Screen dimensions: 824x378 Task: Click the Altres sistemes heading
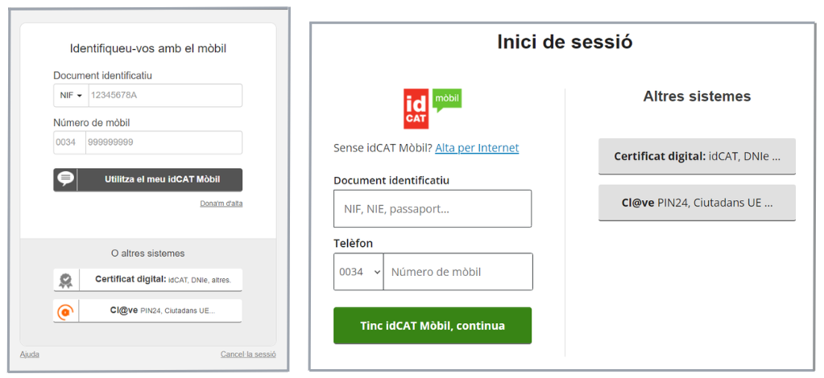(x=697, y=97)
